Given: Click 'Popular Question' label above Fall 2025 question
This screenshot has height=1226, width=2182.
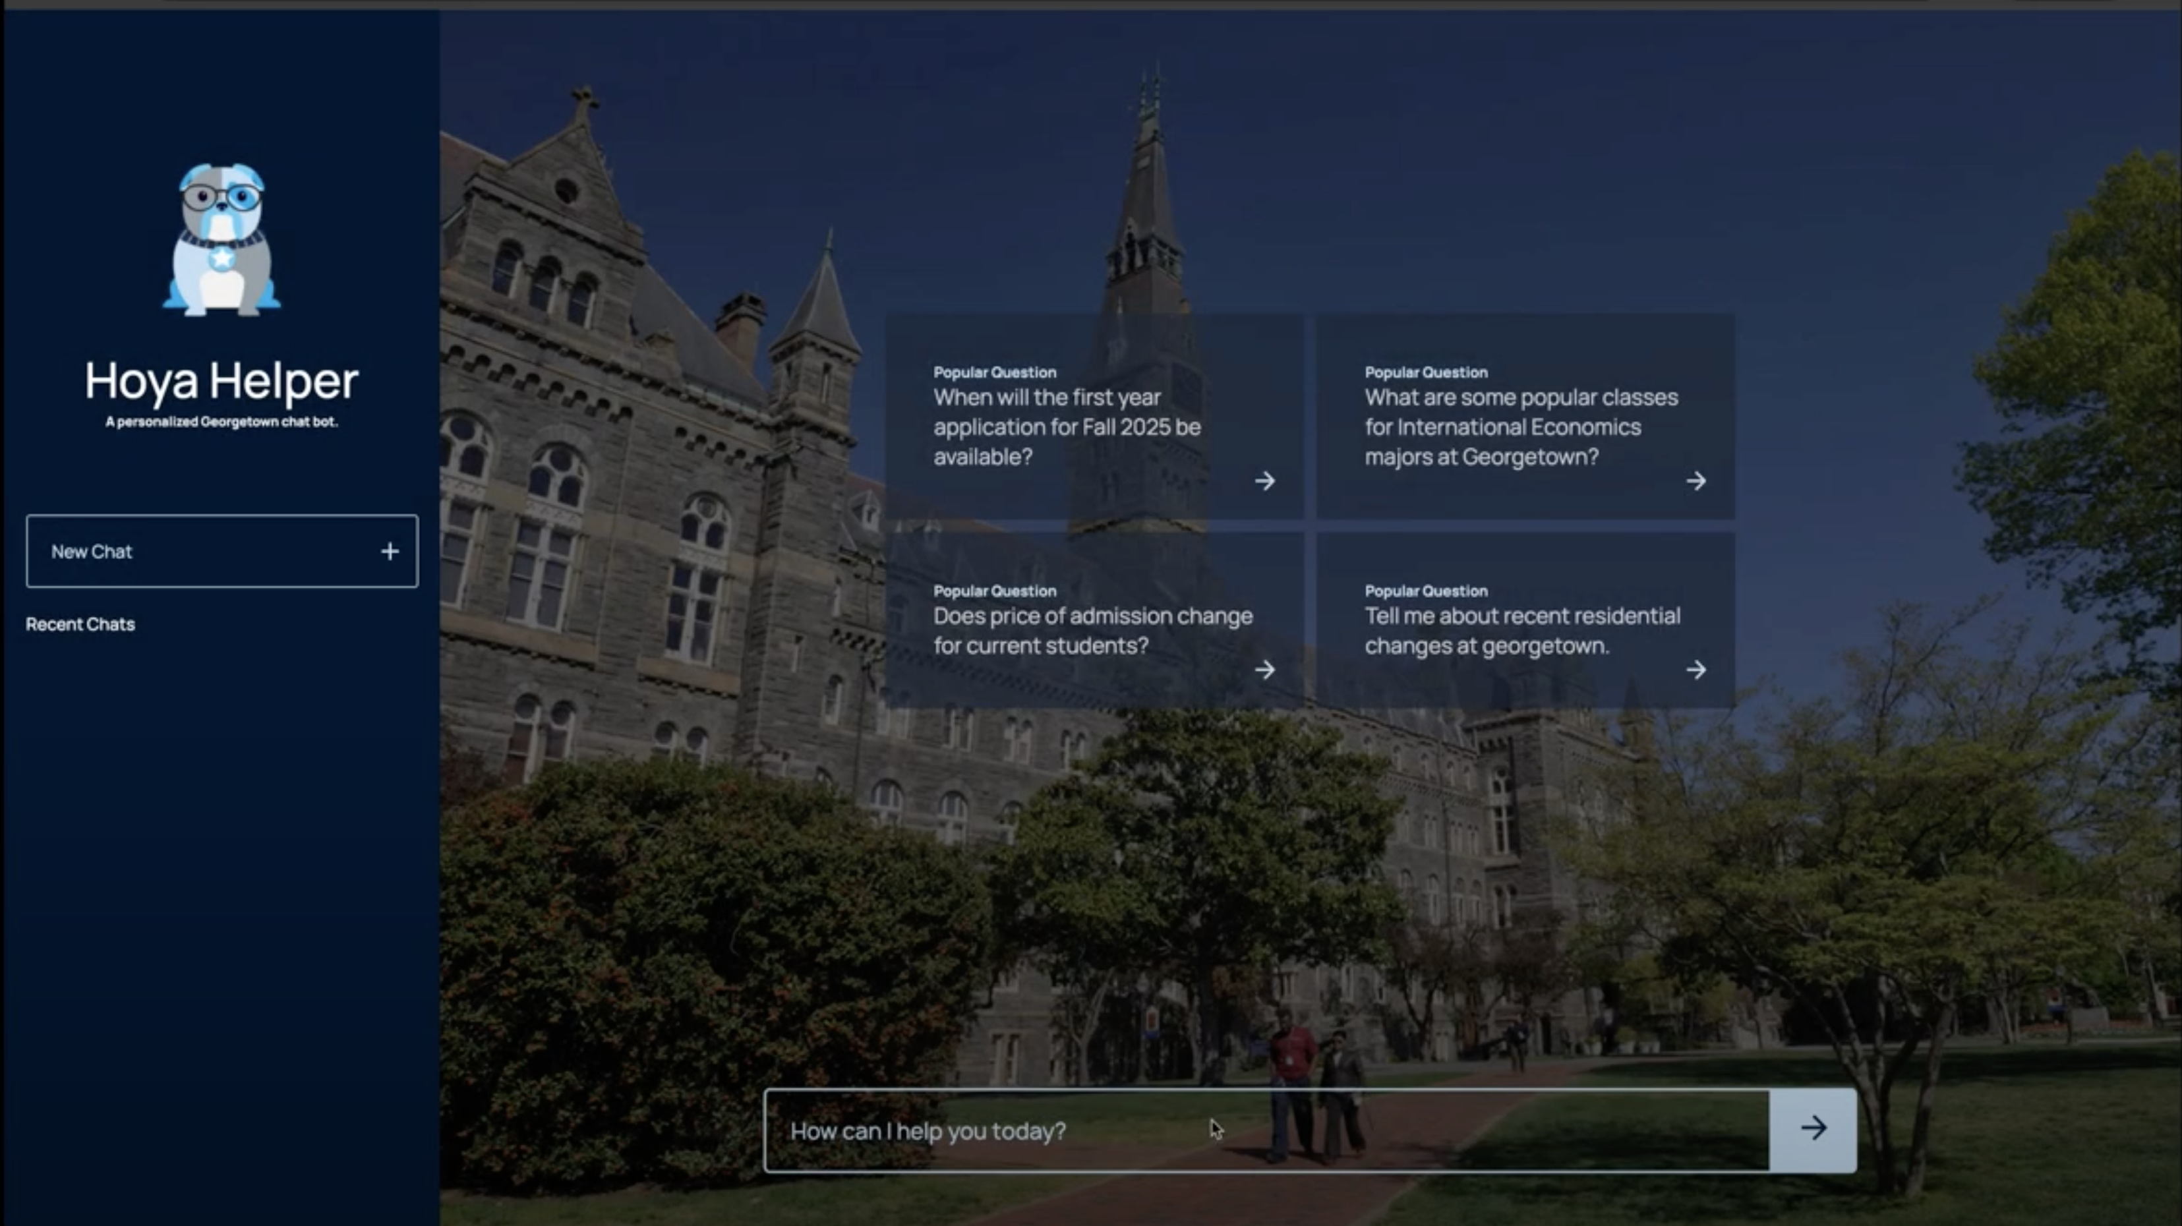Looking at the screenshot, I should point(995,372).
